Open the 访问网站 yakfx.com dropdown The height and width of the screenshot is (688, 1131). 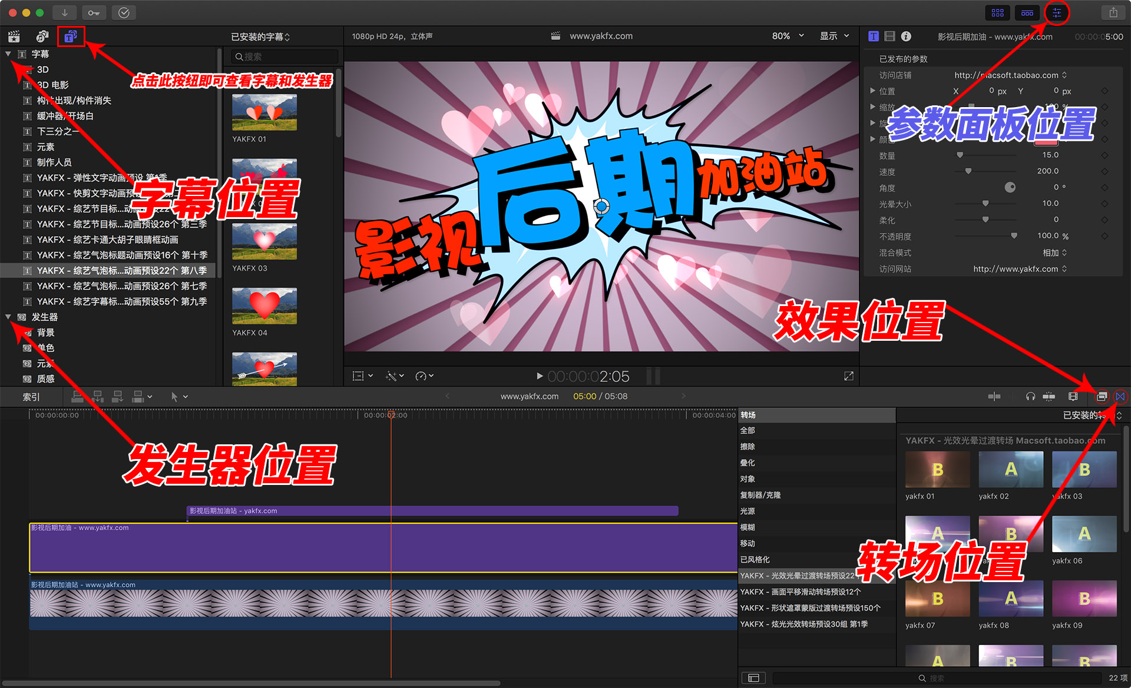[1020, 269]
